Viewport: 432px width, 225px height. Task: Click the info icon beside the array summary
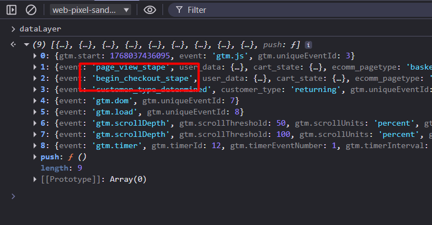click(x=308, y=44)
